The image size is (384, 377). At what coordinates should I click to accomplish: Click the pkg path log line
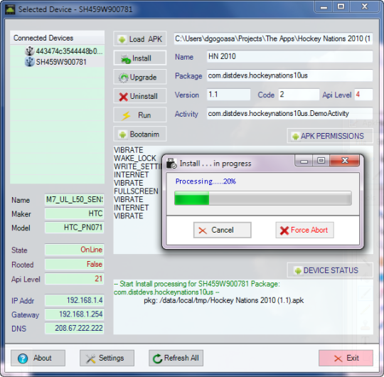tap(223, 300)
